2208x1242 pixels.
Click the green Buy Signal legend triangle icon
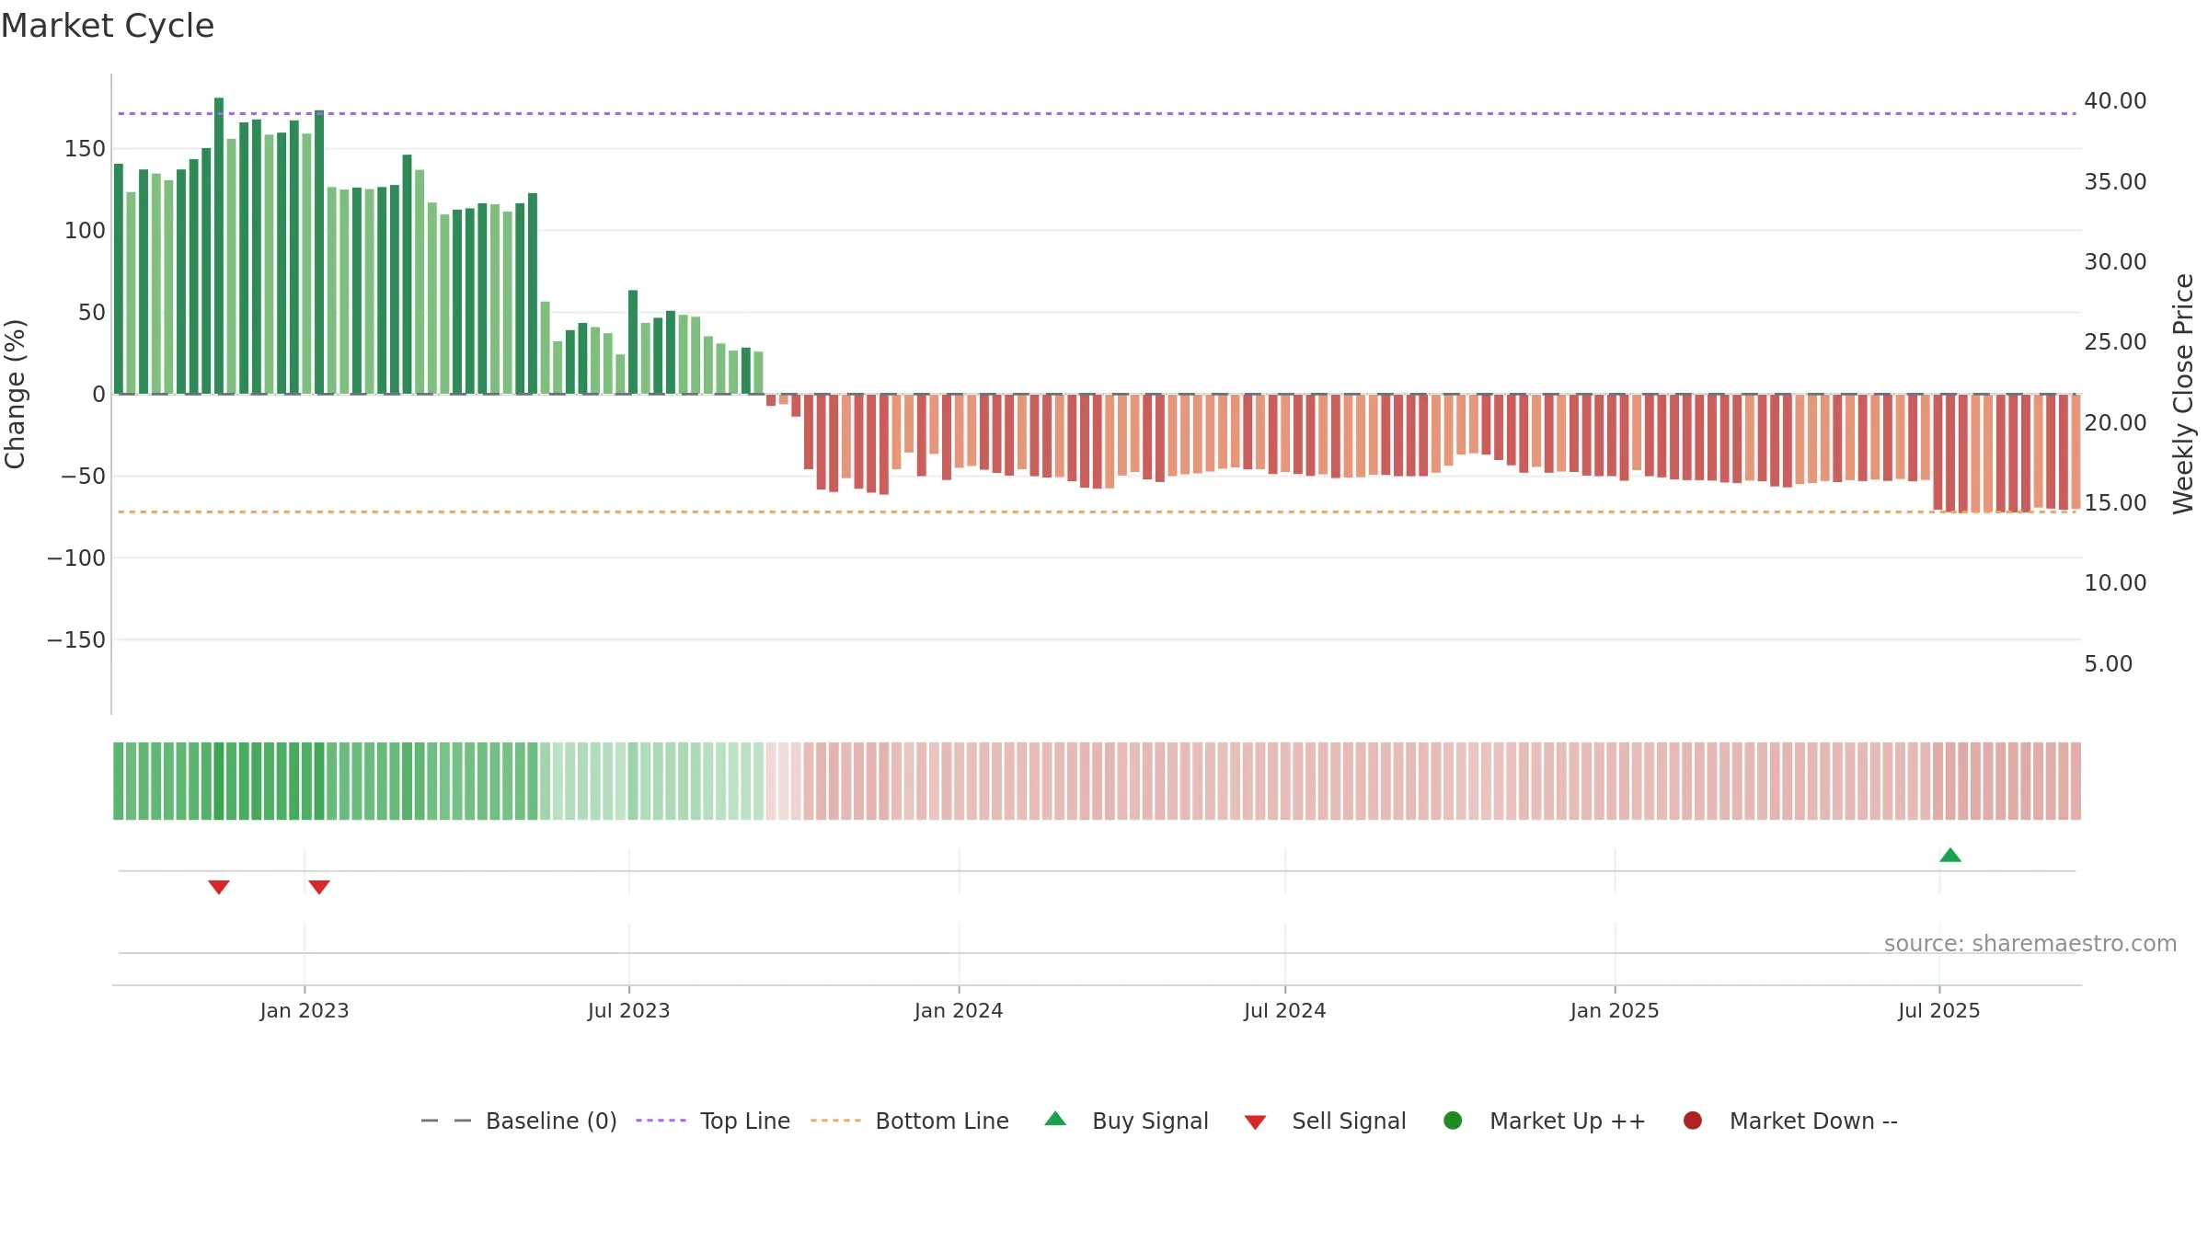(x=1056, y=1119)
